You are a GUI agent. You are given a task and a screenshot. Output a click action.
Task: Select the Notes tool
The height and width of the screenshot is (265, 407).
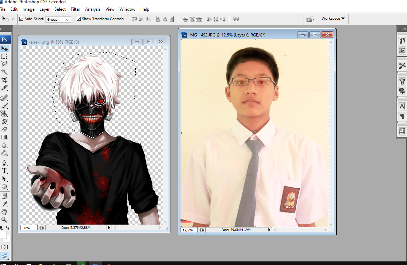[4, 196]
